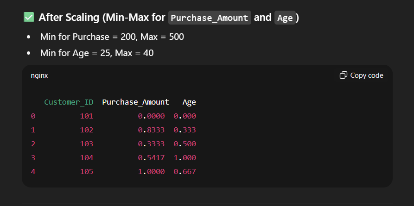
Task: Click the Min for Purchase bullet text
Action: [112, 36]
